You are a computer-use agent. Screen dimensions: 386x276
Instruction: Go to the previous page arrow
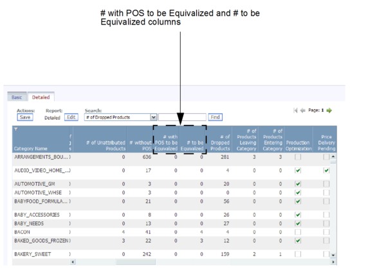tap(303, 111)
